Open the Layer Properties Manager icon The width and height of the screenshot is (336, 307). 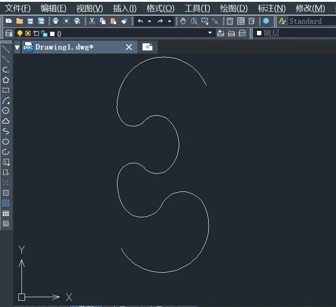(9, 33)
